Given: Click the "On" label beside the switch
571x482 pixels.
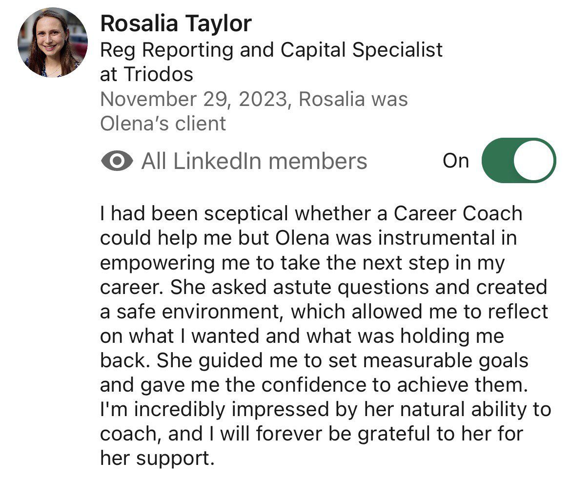Looking at the screenshot, I should click(455, 161).
